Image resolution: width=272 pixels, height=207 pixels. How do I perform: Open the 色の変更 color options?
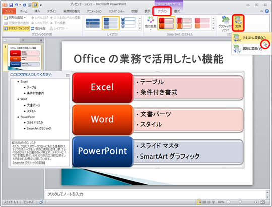[151, 23]
